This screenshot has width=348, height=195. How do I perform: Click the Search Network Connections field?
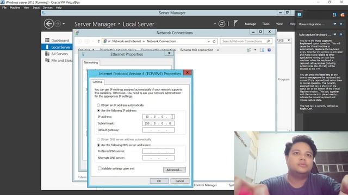coord(246,41)
